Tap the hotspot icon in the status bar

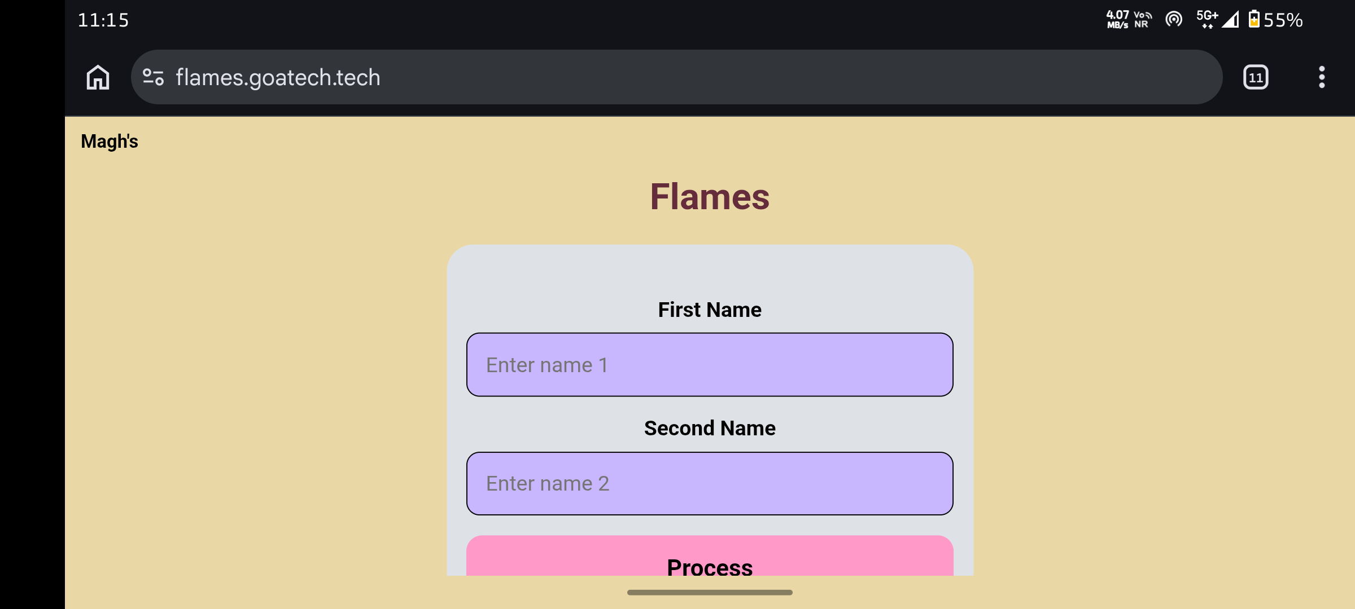[x=1174, y=20]
